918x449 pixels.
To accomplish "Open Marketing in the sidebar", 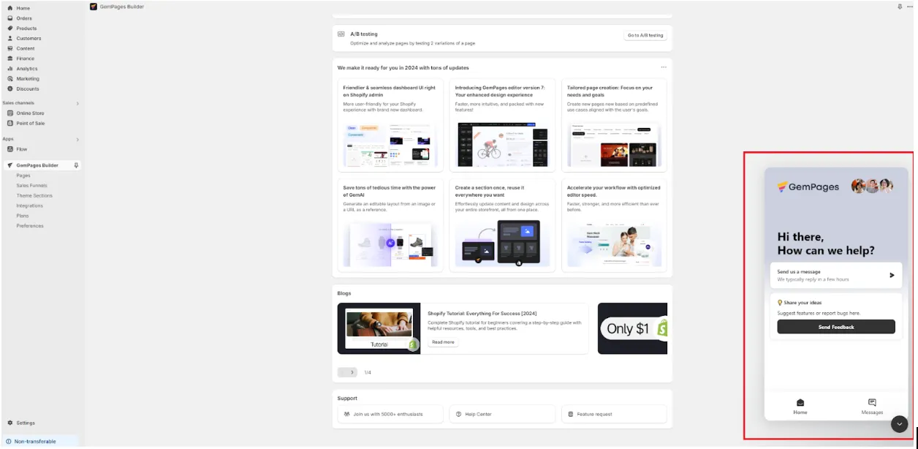I will tap(28, 79).
